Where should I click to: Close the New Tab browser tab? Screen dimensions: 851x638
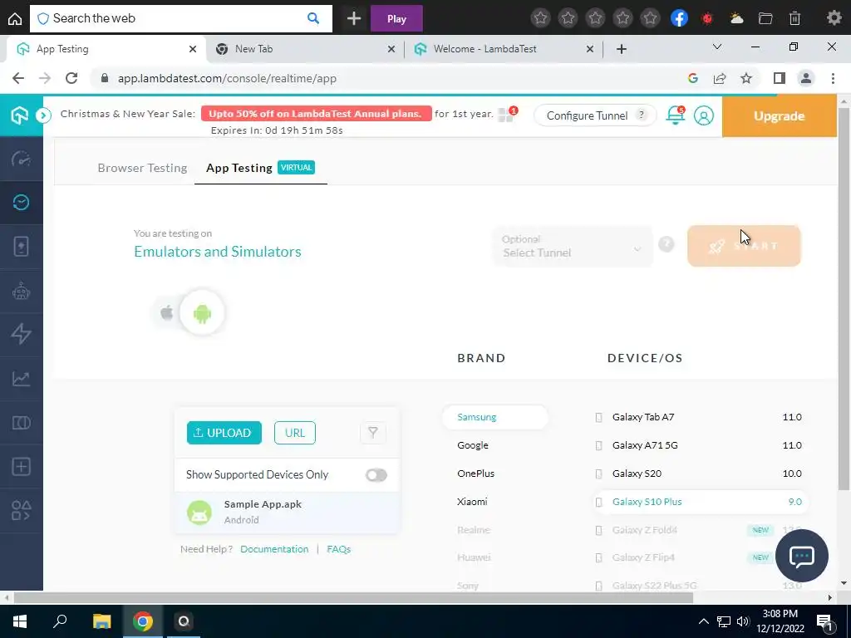391,49
